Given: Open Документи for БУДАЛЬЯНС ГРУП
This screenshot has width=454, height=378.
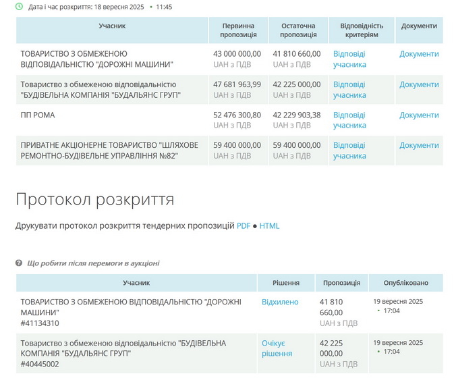Looking at the screenshot, I should [x=419, y=84].
